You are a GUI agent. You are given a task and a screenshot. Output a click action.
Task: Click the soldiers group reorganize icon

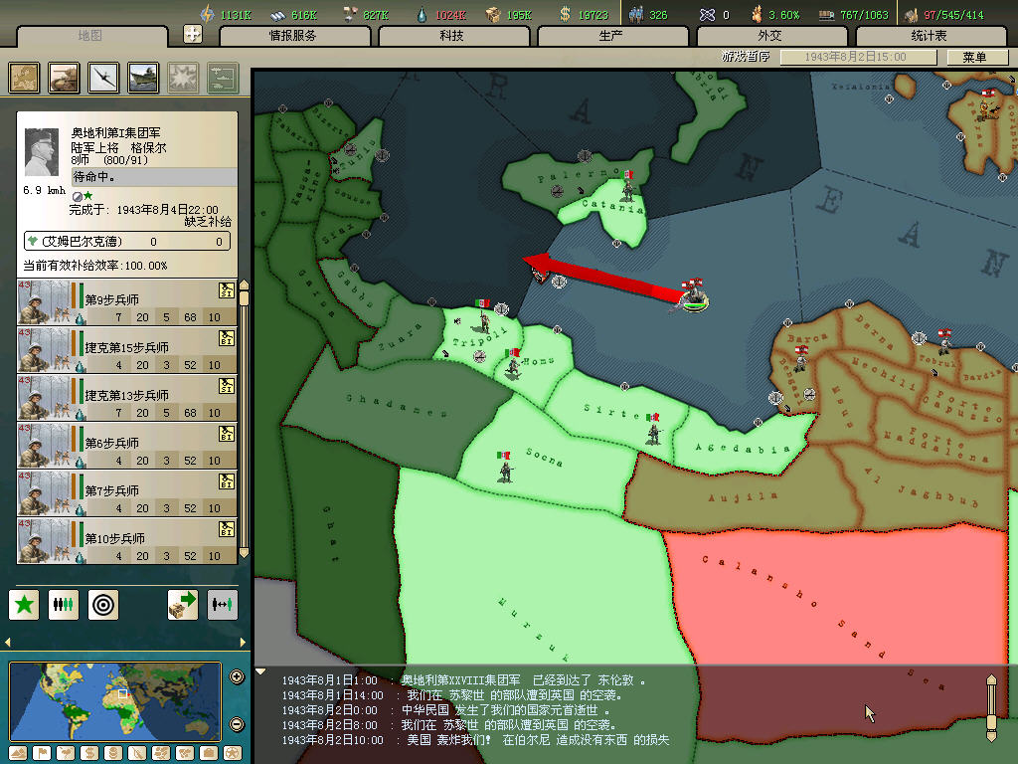click(64, 604)
